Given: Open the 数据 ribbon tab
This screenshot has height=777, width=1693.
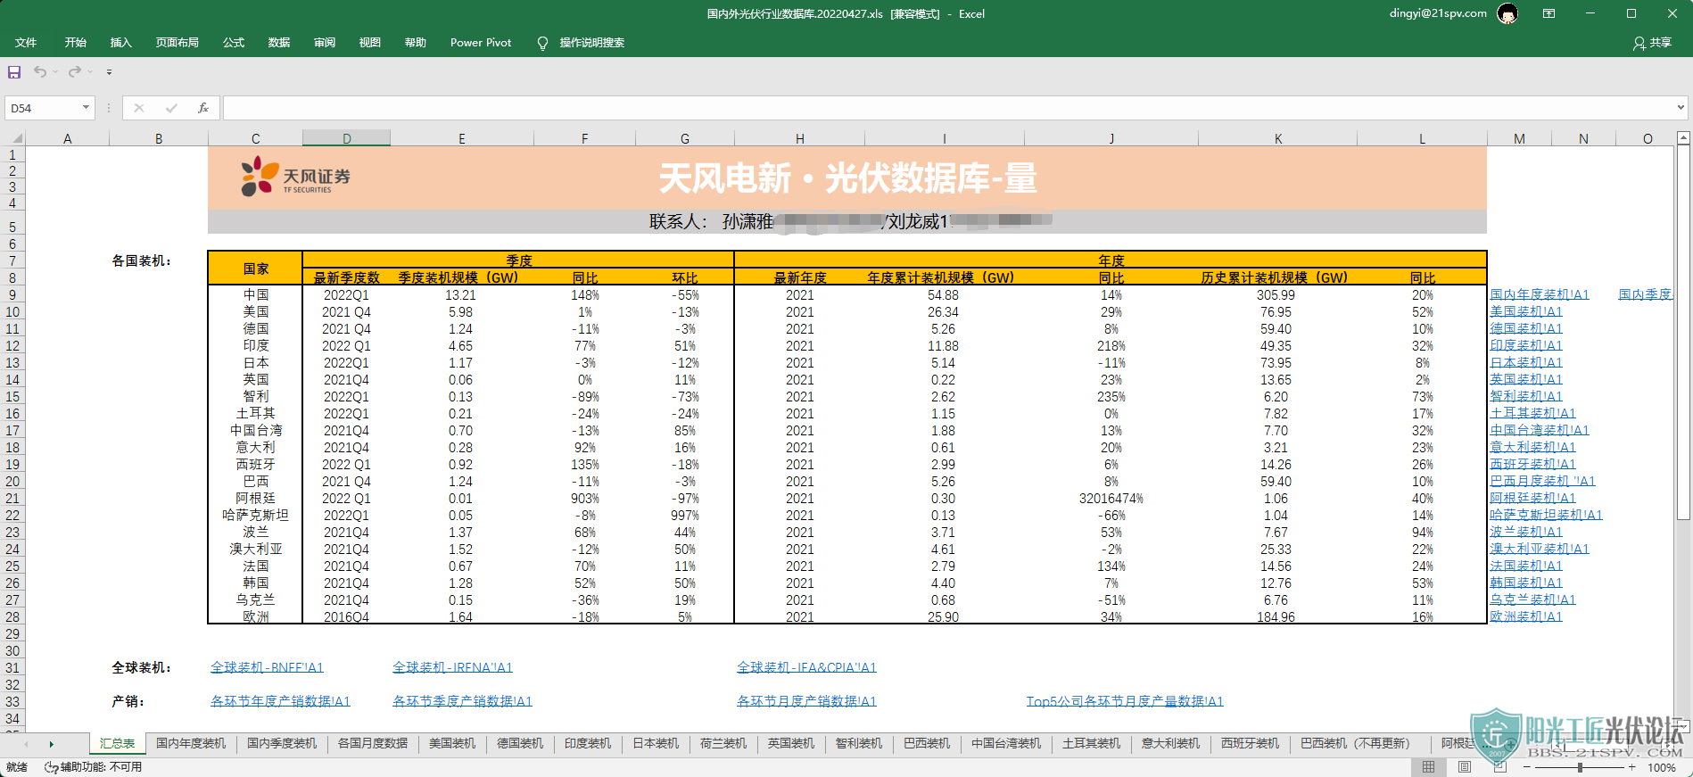Looking at the screenshot, I should point(279,43).
